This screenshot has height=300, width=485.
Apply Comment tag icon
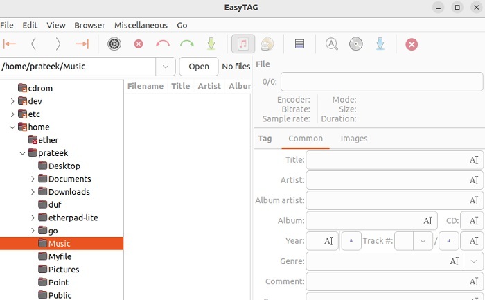[x=474, y=281]
